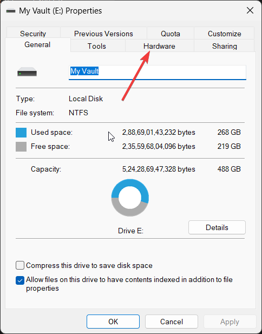
Task: Click the drive icon in the title bar
Action: (11, 11)
